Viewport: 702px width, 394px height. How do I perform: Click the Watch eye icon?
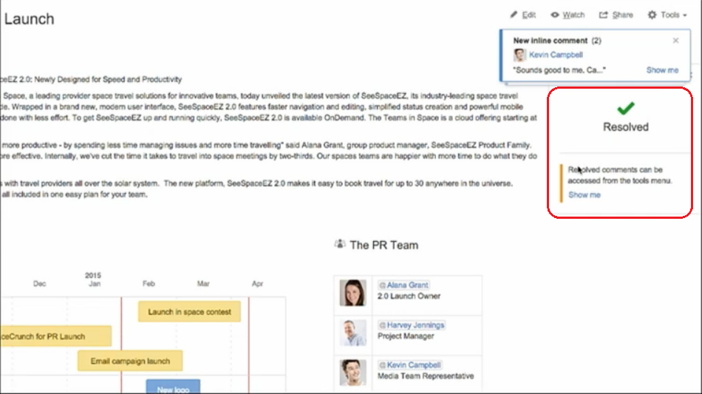(555, 15)
